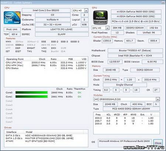Click the module type PC2-6400 DDR2-SDRAM UDIMM field
The width and height of the screenshot is (166, 151).
pyautogui.click(x=131, y=109)
